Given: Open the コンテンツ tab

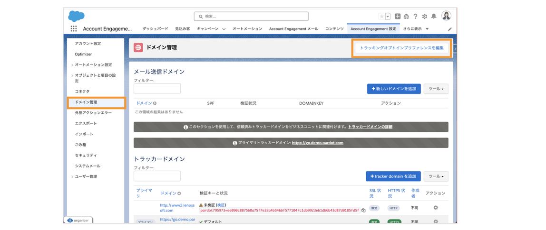Looking at the screenshot, I should 335,29.
